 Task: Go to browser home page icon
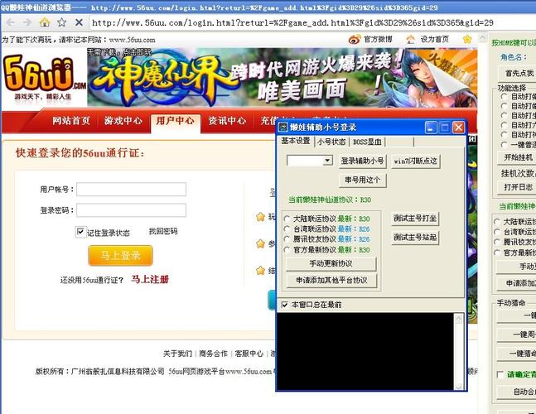pyautogui.click(x=45, y=22)
